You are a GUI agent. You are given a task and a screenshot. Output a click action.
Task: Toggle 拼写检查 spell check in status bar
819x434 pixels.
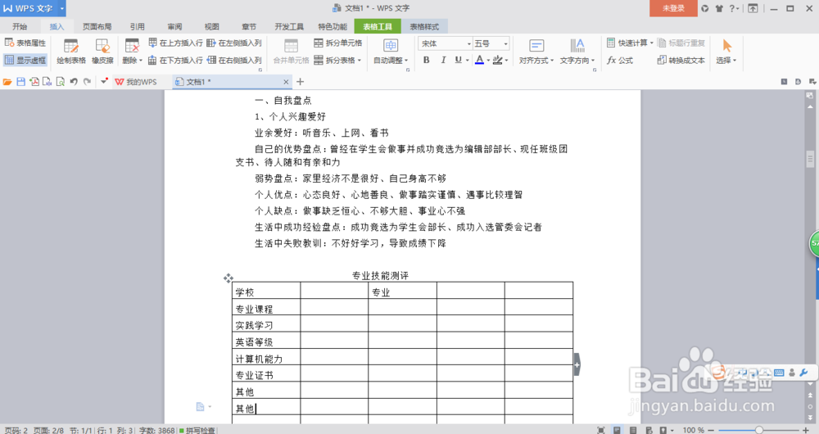[197, 430]
